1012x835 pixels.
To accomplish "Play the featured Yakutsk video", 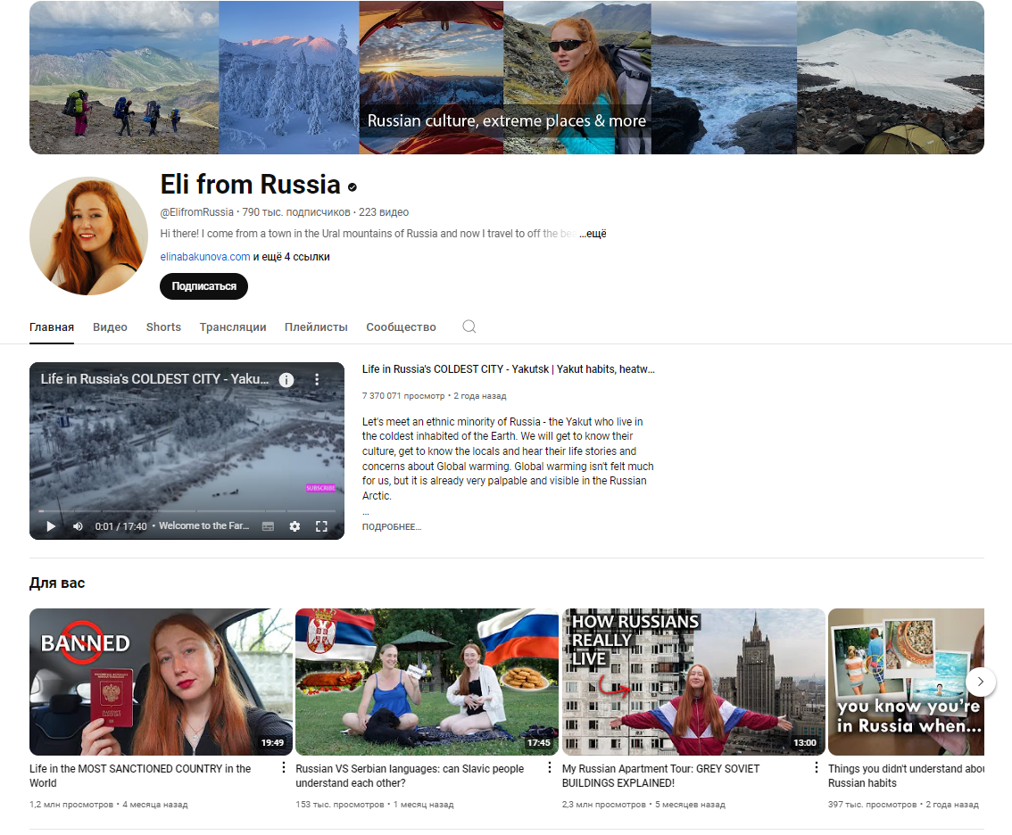I will [x=51, y=526].
